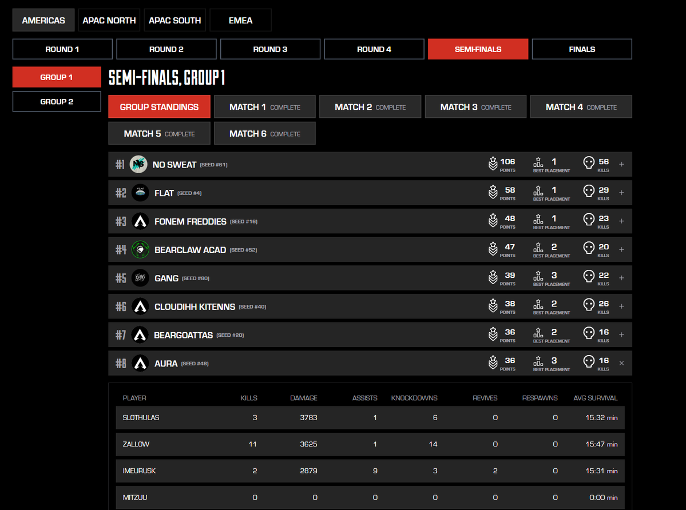The height and width of the screenshot is (510, 686).
Task: Click ZALLOW's damage value 3625
Action: (308, 444)
